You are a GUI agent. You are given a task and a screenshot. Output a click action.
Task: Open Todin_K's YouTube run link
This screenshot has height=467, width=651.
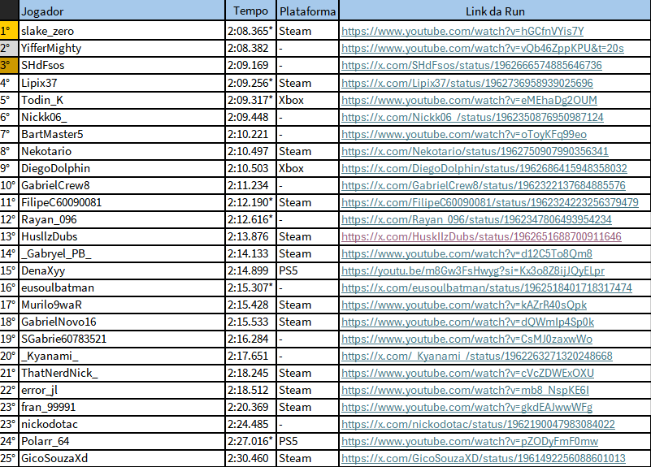point(469,100)
